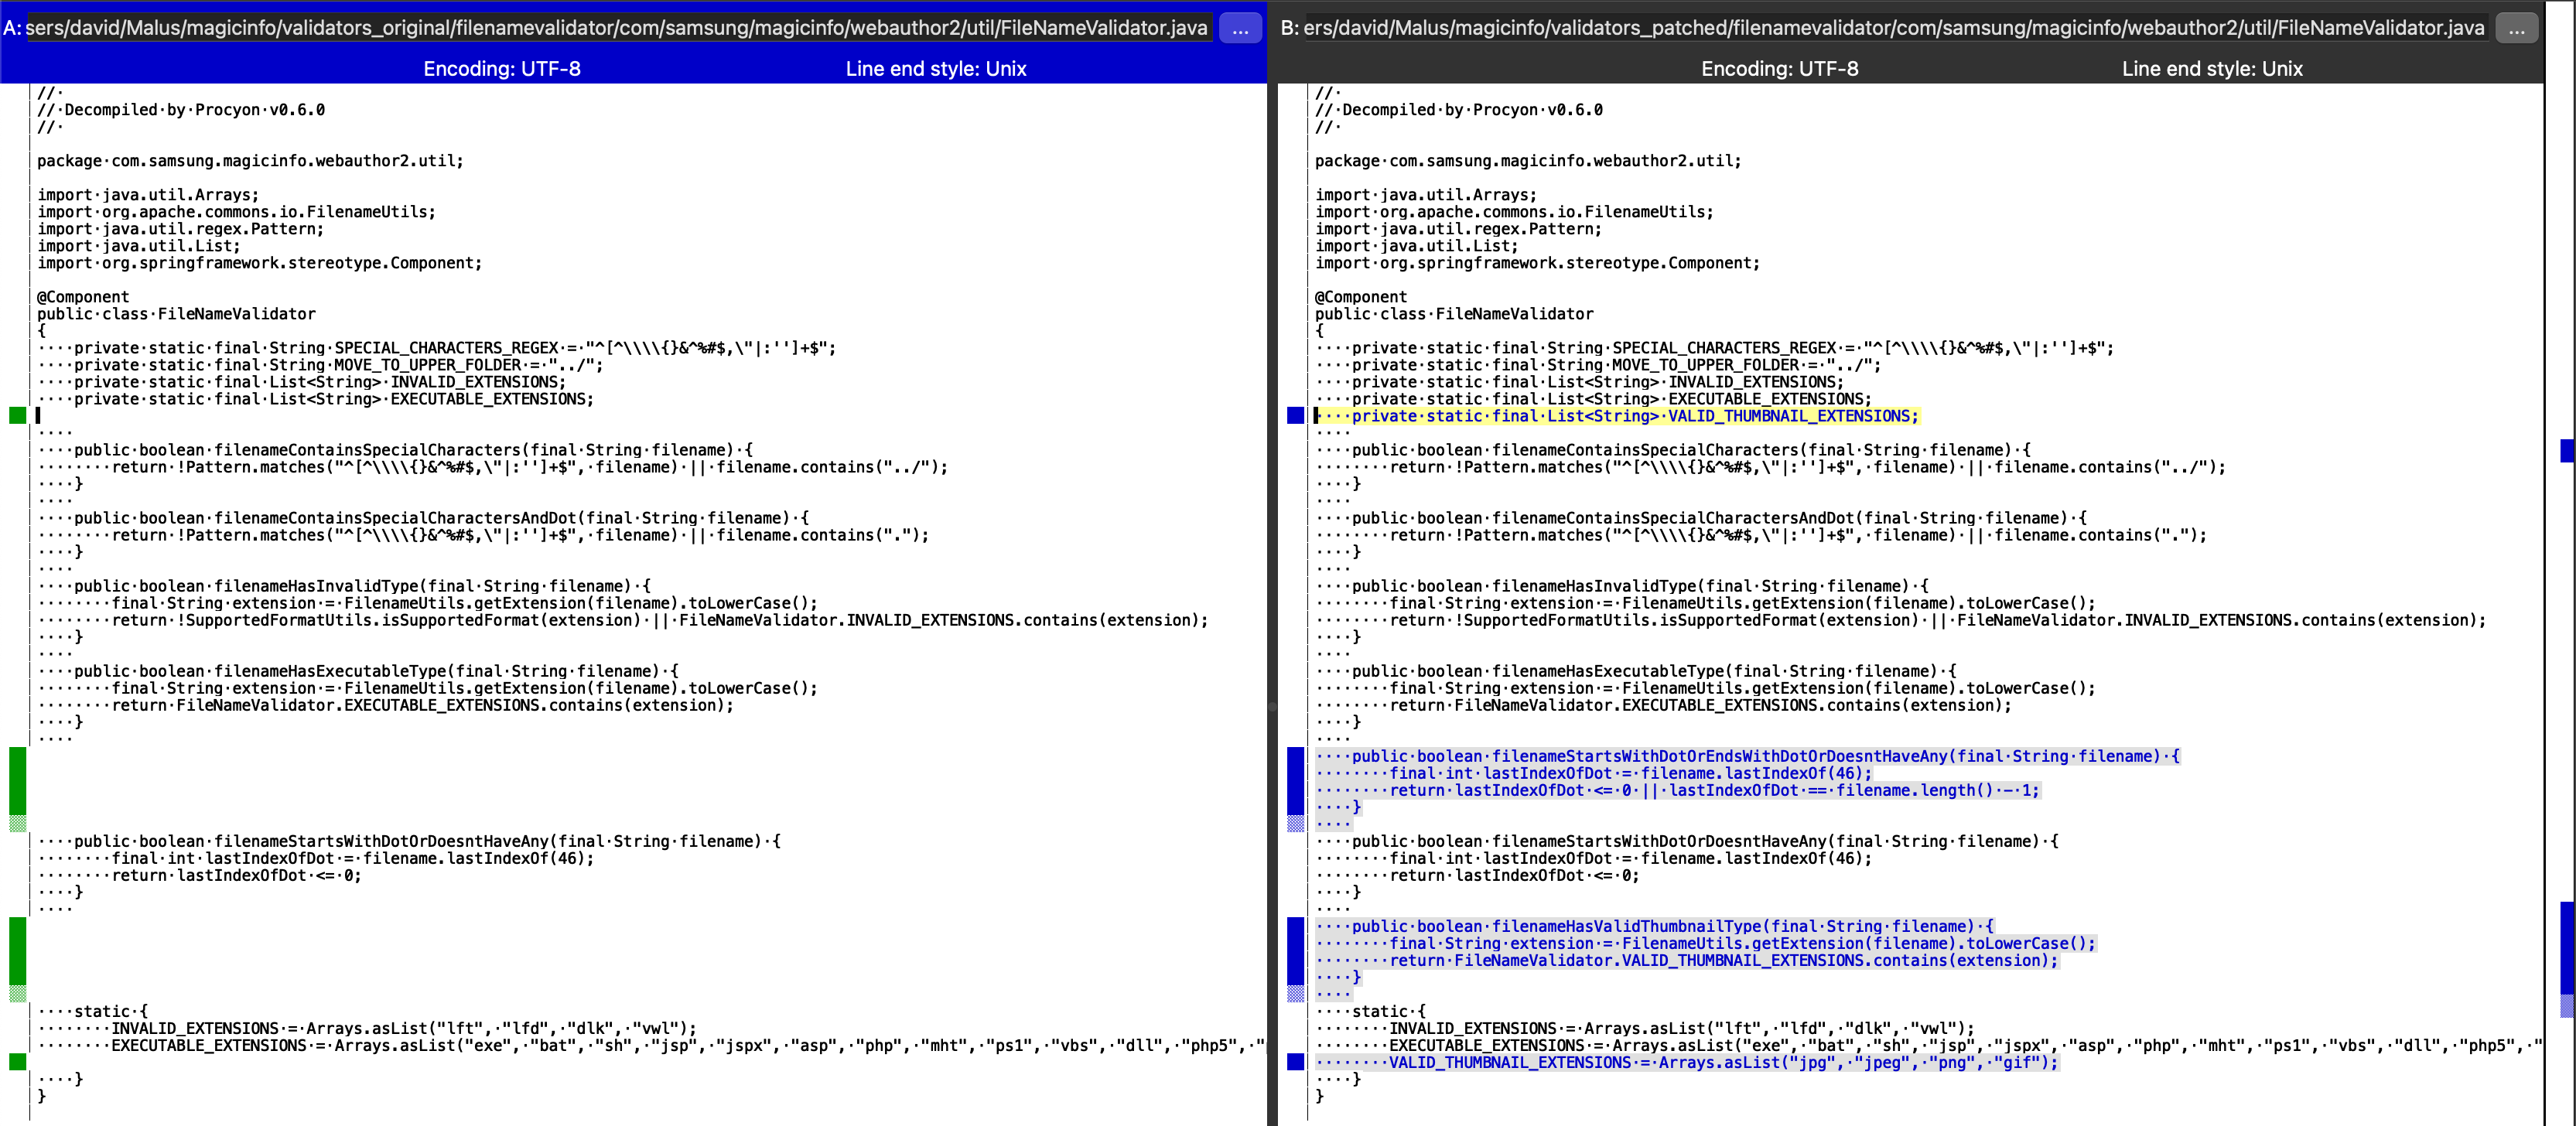Click the topmost blue marker in overview bar

[x=2568, y=450]
